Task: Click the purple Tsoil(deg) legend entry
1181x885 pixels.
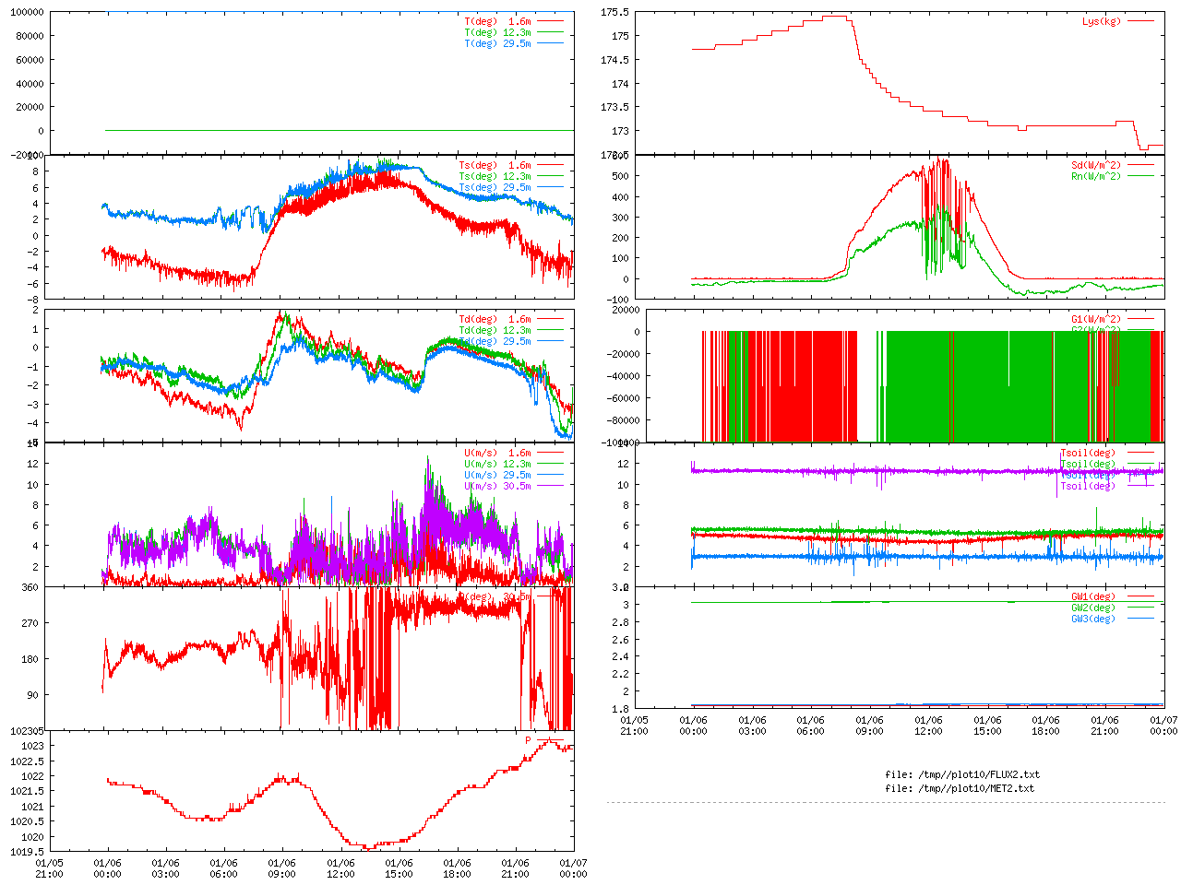Action: 1087,486
